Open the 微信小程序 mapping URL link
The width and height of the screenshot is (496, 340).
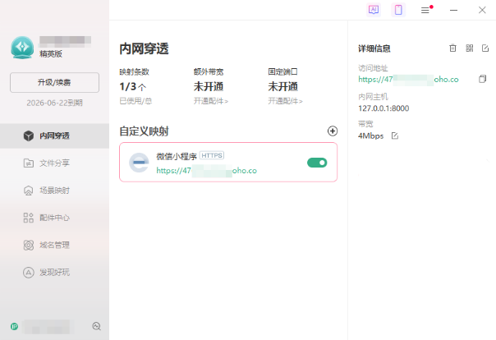click(x=207, y=171)
